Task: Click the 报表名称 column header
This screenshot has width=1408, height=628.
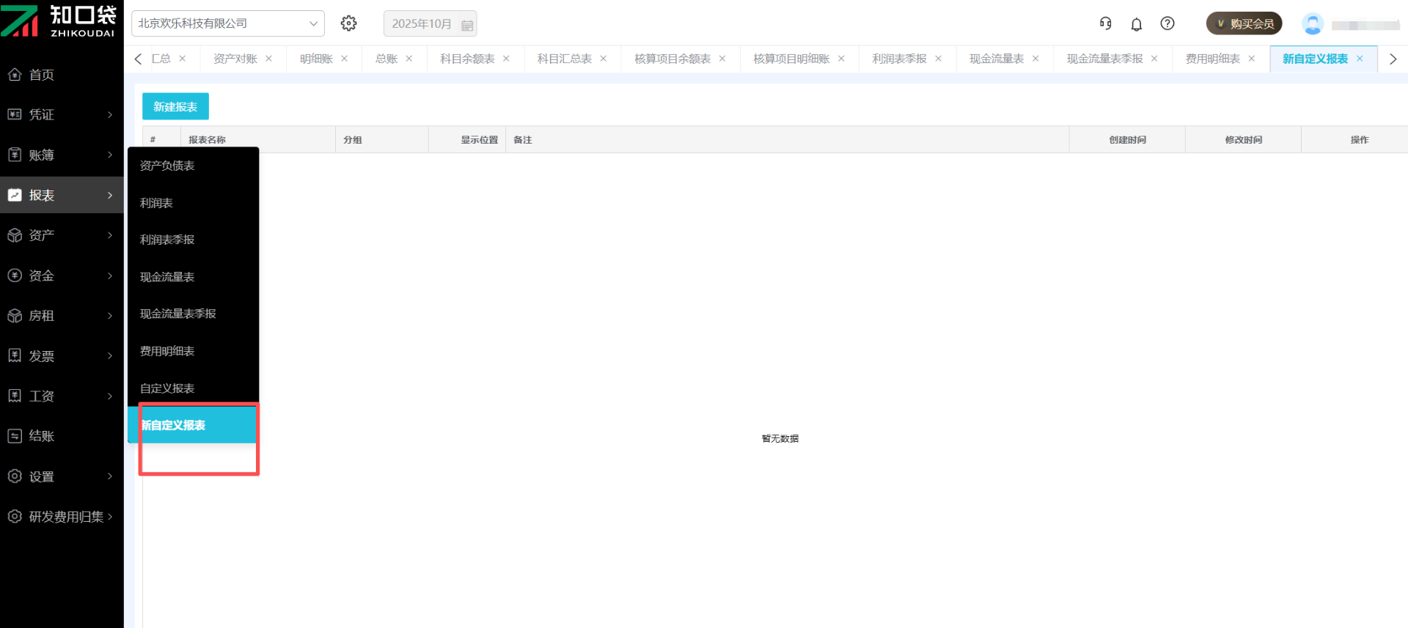Action: pos(208,140)
